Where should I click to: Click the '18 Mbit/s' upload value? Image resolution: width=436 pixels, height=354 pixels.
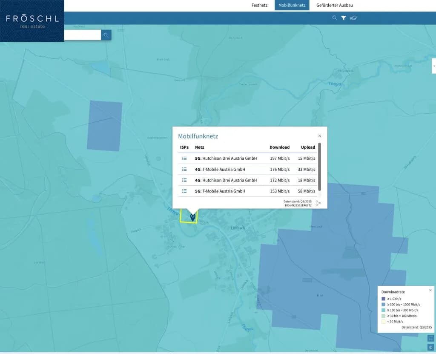[x=307, y=180]
